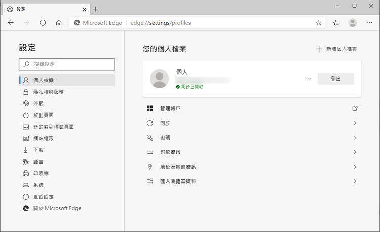Screen dimensions: 380x232
Task: Click the key icon beside 密碼
Action: [150, 138]
